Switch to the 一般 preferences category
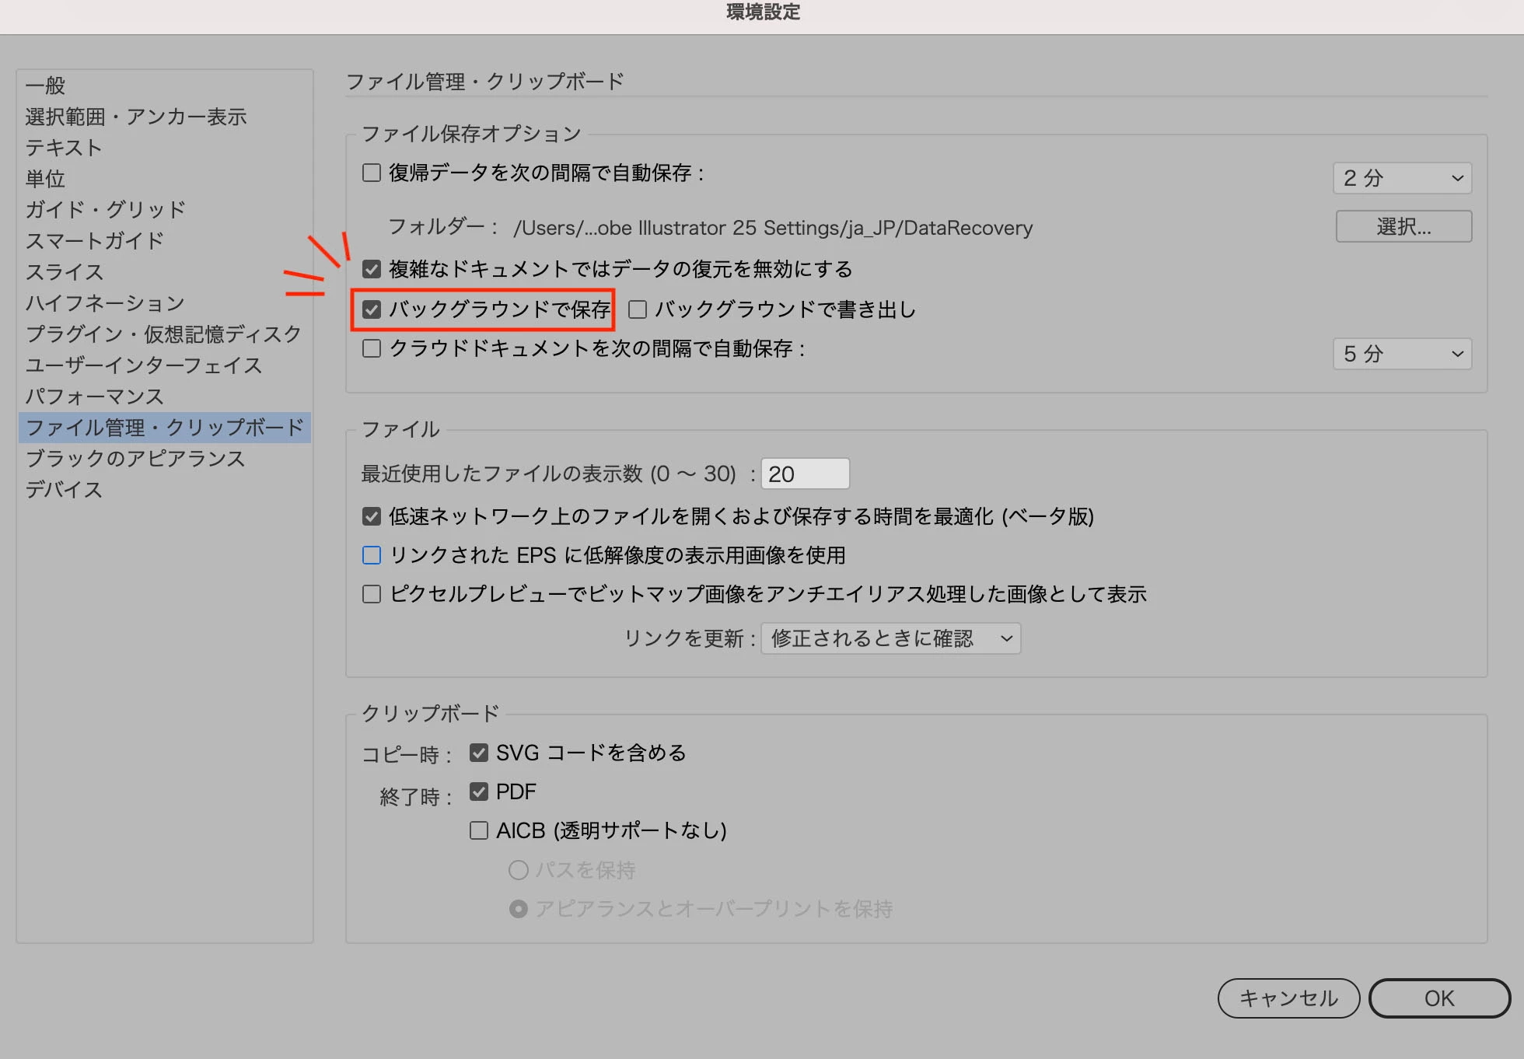The height and width of the screenshot is (1059, 1524). click(x=45, y=86)
